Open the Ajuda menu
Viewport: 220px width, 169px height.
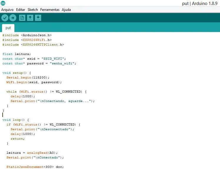(66, 10)
